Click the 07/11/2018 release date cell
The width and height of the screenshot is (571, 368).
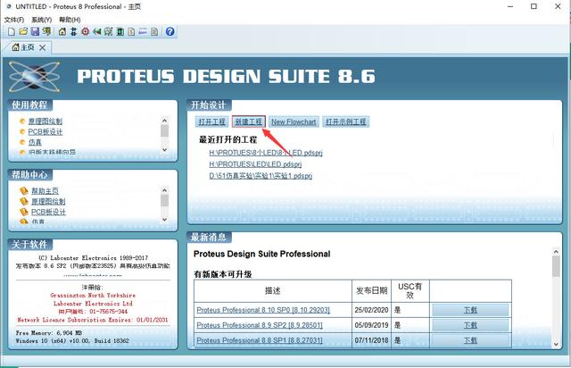point(371,340)
